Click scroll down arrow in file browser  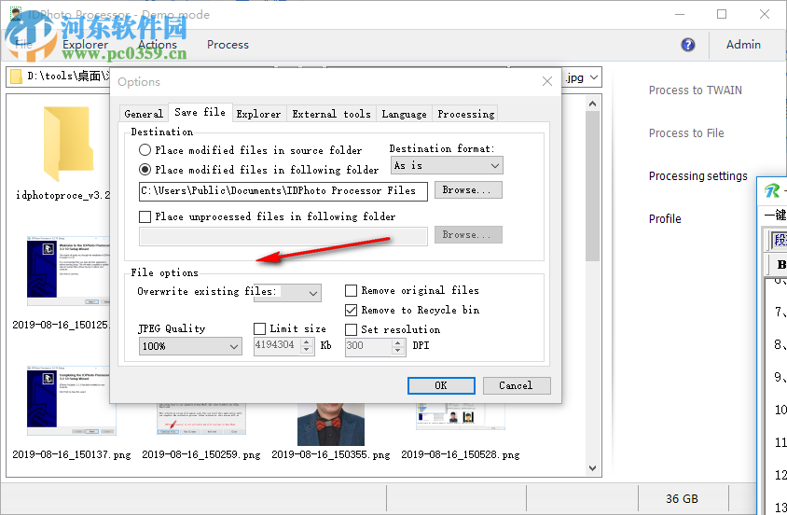click(x=593, y=468)
